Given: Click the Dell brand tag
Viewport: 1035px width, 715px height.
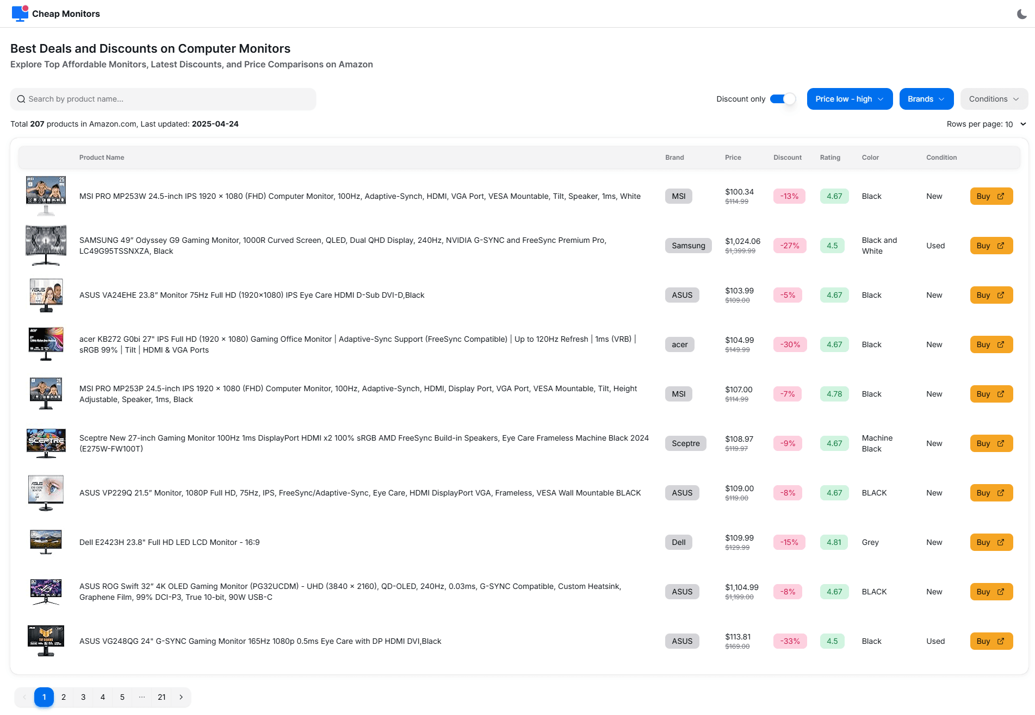Looking at the screenshot, I should point(678,542).
